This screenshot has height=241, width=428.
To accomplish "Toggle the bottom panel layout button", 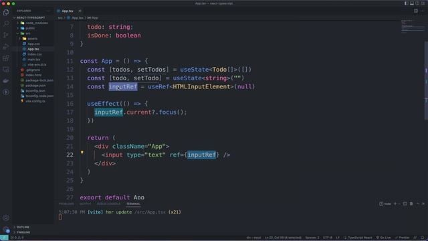I will (x=412, y=3).
